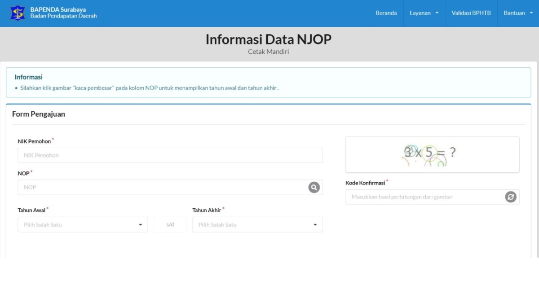Image resolution: width=539 pixels, height=303 pixels.
Task: Click the magnifying glass in NOP field
Action: pos(314,188)
